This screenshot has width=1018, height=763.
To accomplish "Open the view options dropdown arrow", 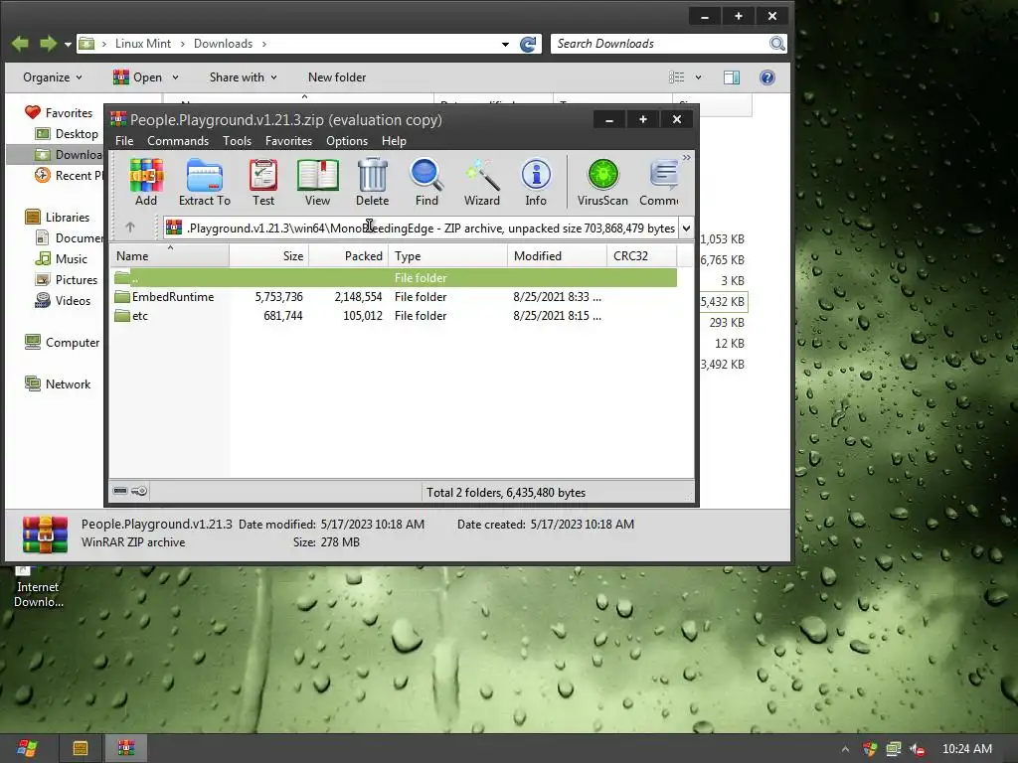I will (x=698, y=77).
